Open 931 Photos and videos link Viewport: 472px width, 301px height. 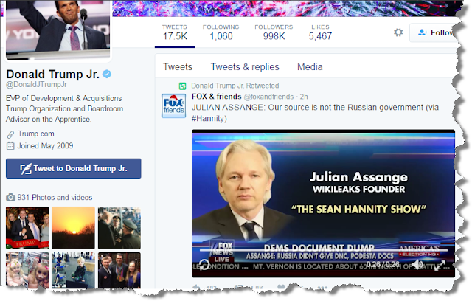[x=55, y=198]
